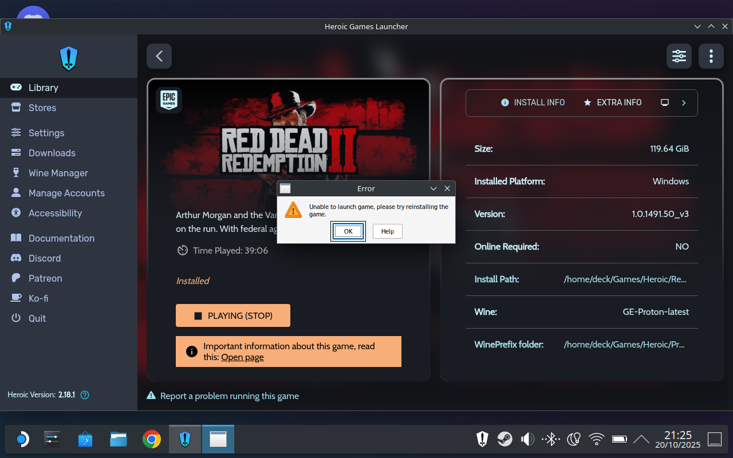Click the Accessibility icon in sidebar
The image size is (733, 458).
pyautogui.click(x=16, y=213)
